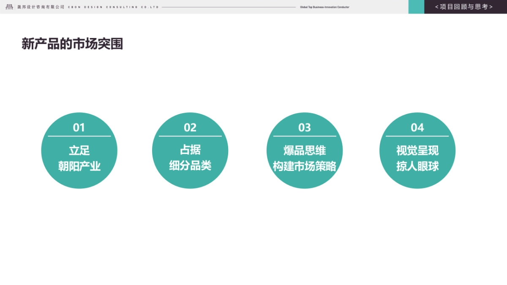Open the 项目回顾与思考 section tab
This screenshot has height=285, width=507.
(x=464, y=7)
